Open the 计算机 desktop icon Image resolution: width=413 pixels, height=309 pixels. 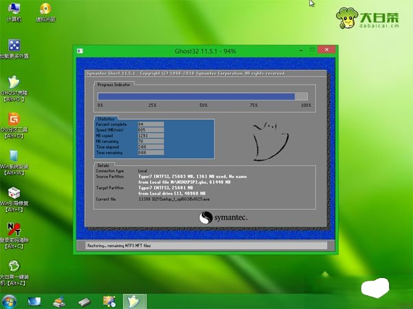[x=14, y=12]
